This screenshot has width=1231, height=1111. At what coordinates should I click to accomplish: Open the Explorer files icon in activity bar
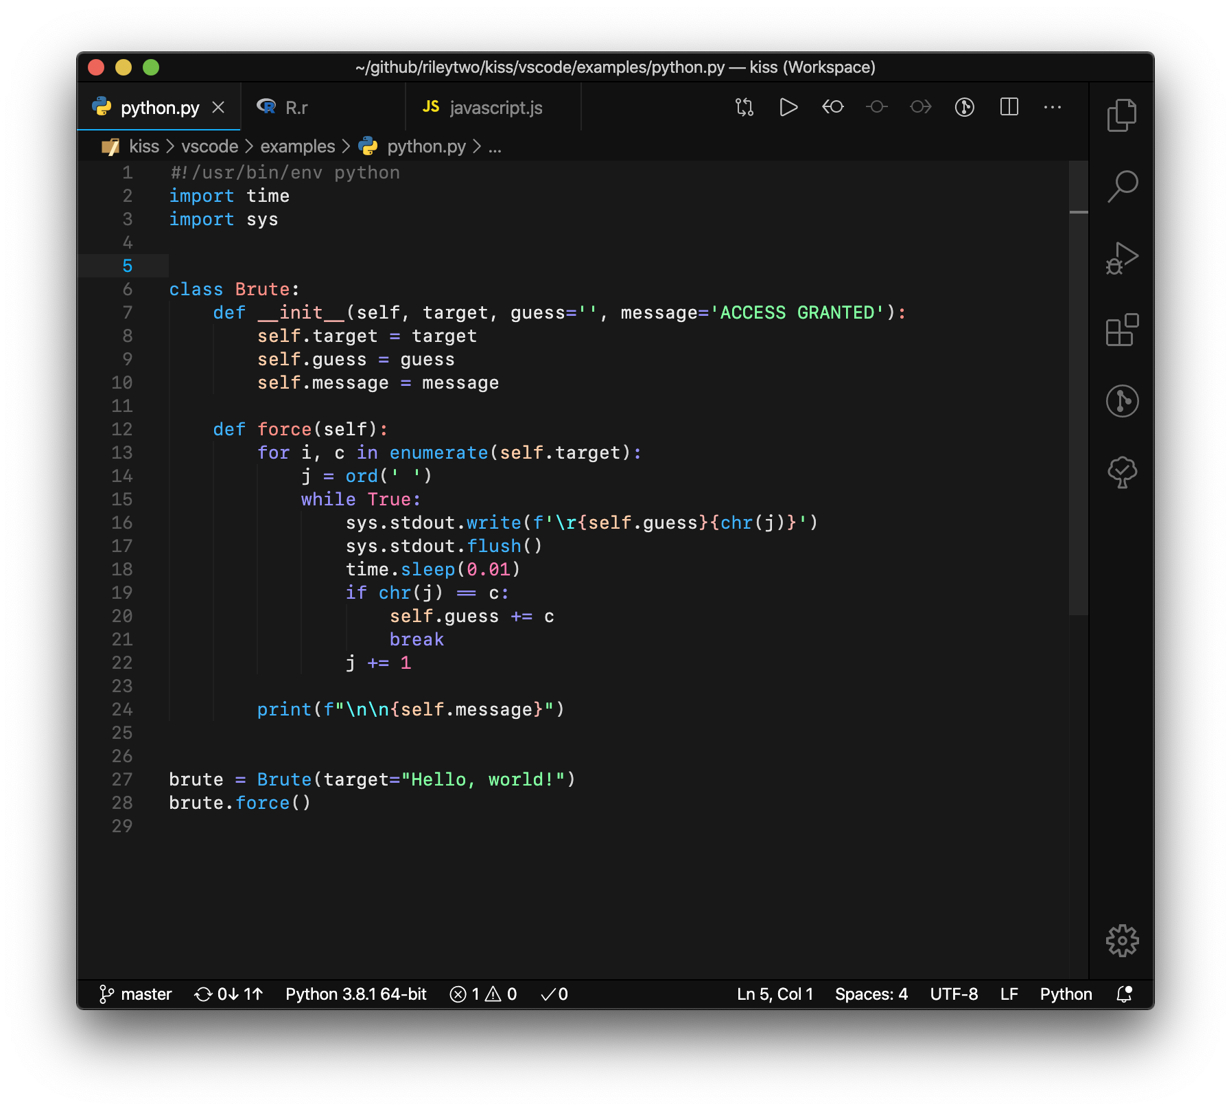pyautogui.click(x=1121, y=115)
